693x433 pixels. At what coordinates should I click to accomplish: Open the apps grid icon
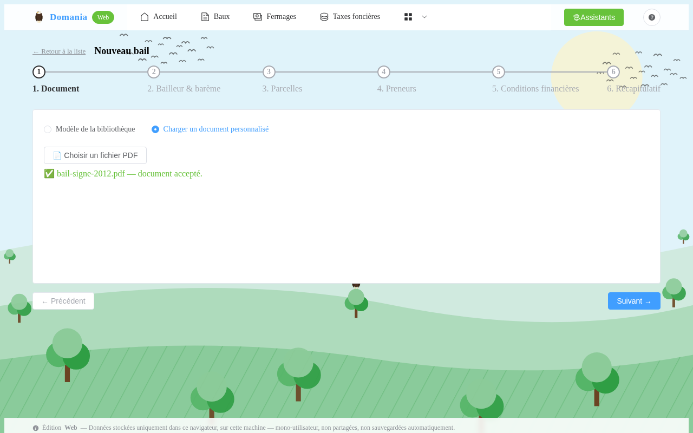pos(408,17)
